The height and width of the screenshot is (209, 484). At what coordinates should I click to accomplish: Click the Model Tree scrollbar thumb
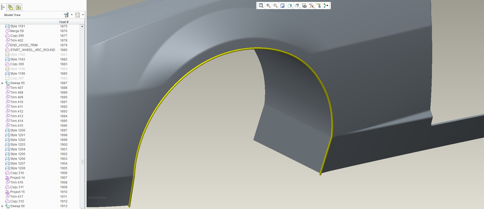coord(82,162)
